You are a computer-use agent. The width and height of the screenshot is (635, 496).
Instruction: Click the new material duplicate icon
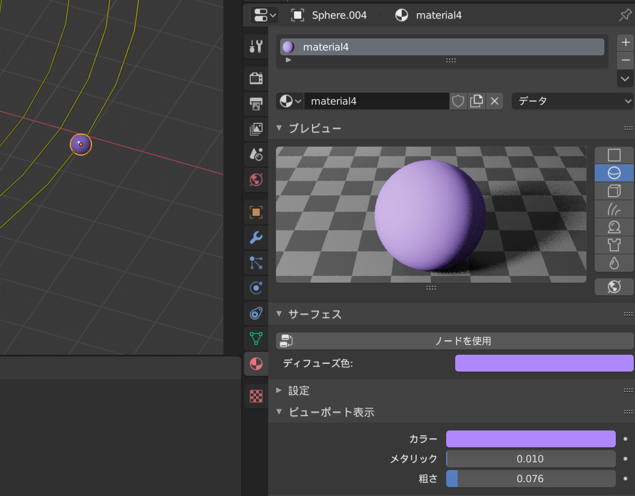pos(476,101)
